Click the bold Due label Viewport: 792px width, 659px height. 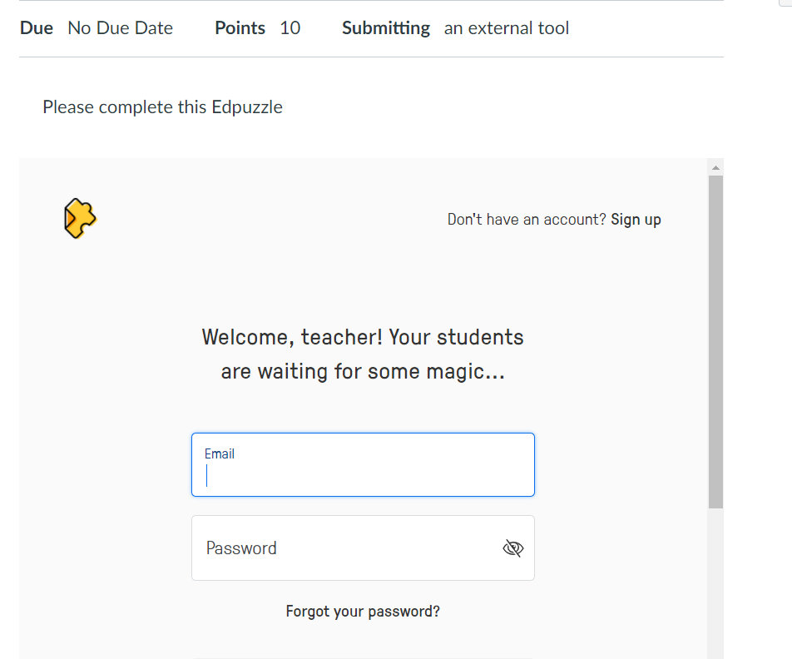37,28
